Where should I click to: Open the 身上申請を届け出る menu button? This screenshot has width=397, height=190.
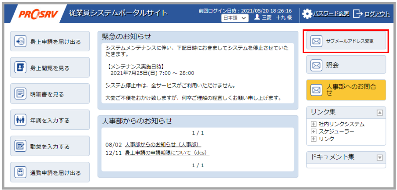point(50,41)
